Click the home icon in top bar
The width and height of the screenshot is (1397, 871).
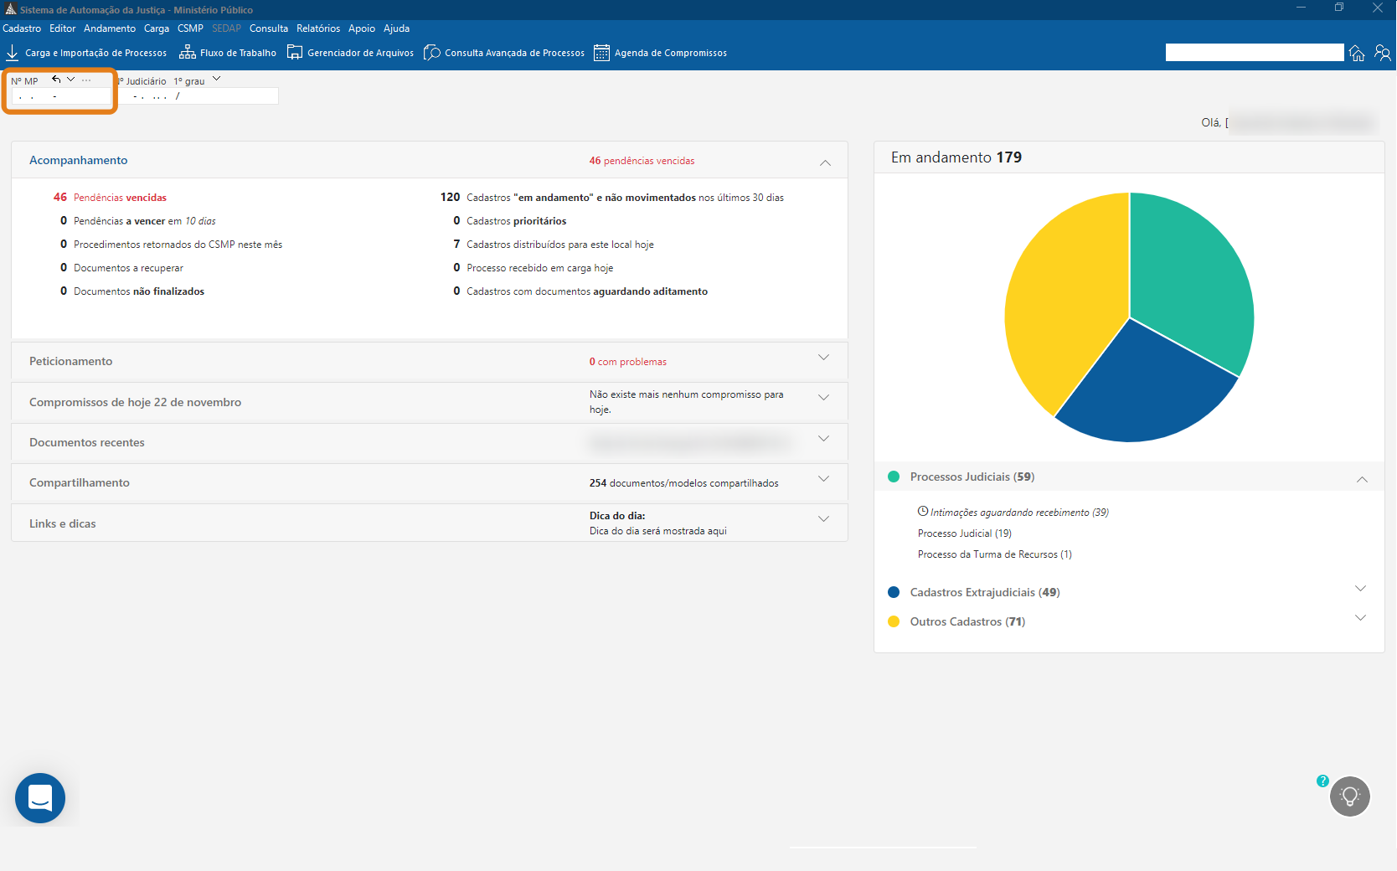(x=1357, y=54)
